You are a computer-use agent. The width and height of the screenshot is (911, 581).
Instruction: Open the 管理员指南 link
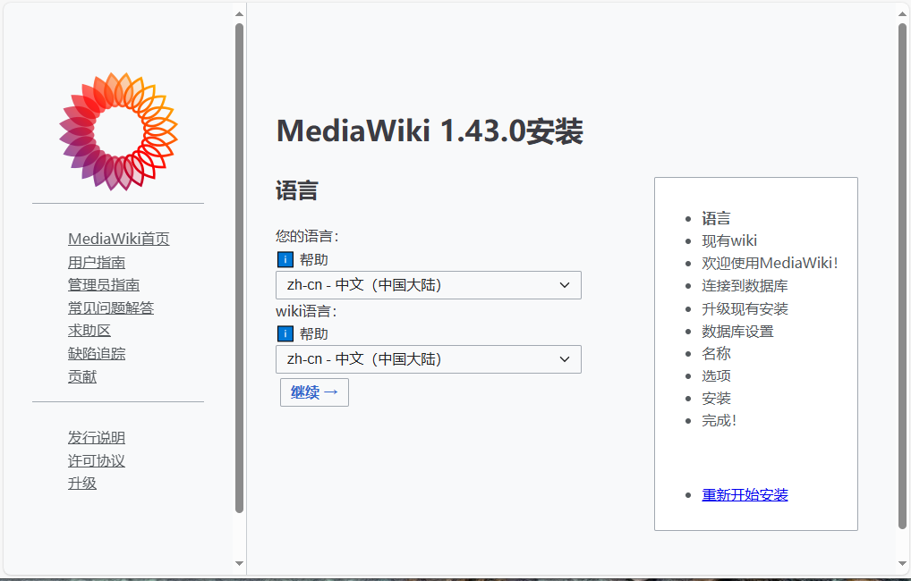104,285
